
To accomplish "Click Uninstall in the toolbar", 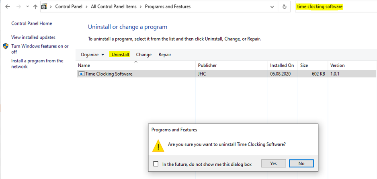I will 120,55.
